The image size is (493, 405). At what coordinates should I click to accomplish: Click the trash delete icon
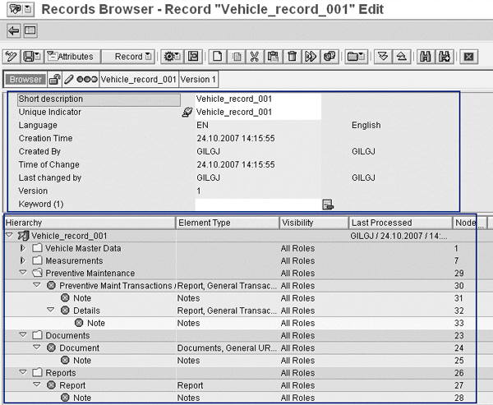tap(292, 57)
